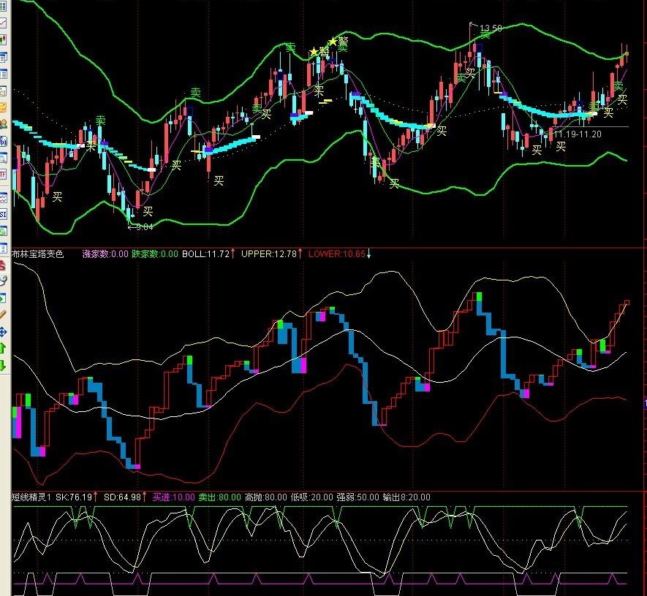Open the f(x) formula icon
The width and height of the screenshot is (647, 596).
click(x=3, y=142)
